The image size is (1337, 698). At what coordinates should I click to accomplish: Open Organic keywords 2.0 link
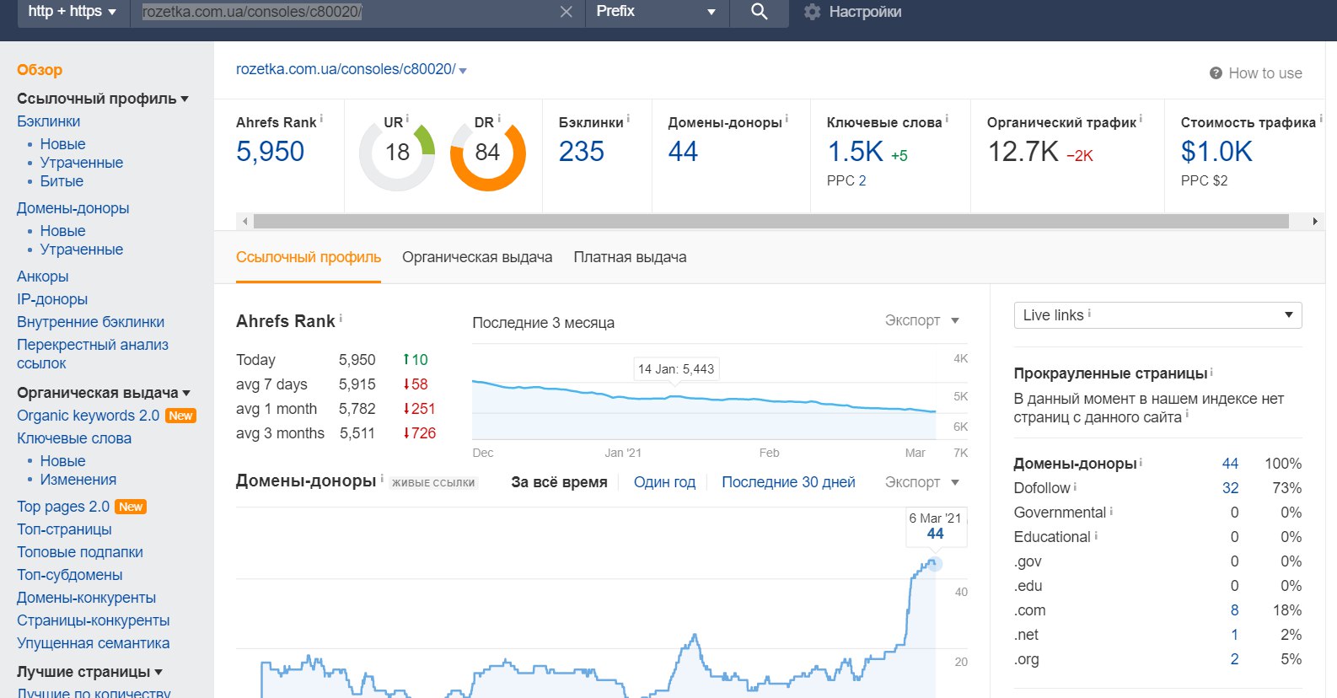[x=88, y=416]
